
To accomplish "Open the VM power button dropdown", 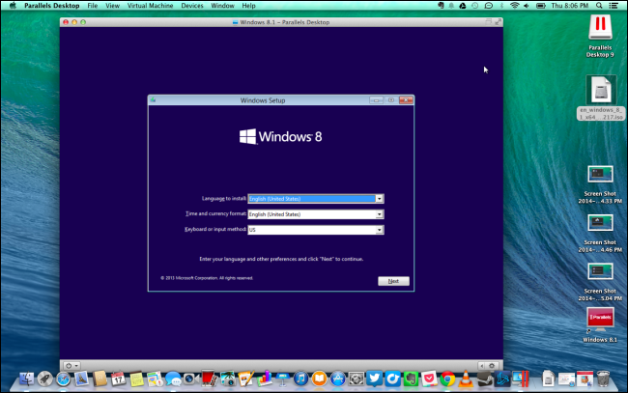I will point(72,365).
